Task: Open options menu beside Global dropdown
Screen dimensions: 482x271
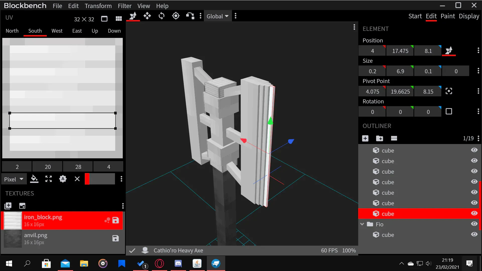Action: coord(235,16)
